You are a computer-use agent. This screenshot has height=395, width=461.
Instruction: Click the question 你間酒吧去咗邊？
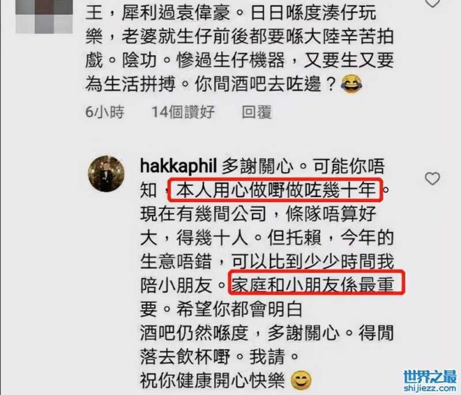click(x=265, y=84)
